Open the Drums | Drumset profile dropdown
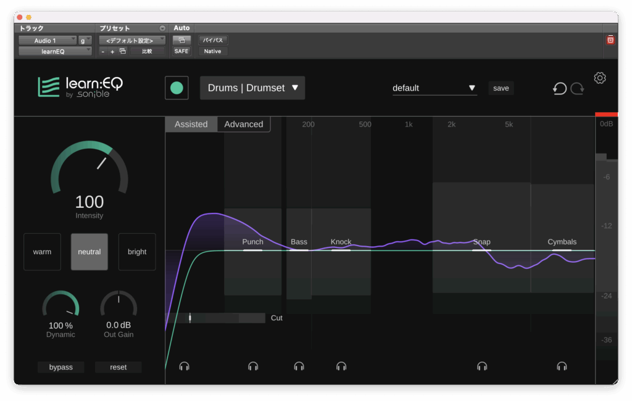The width and height of the screenshot is (632, 401). coord(252,88)
